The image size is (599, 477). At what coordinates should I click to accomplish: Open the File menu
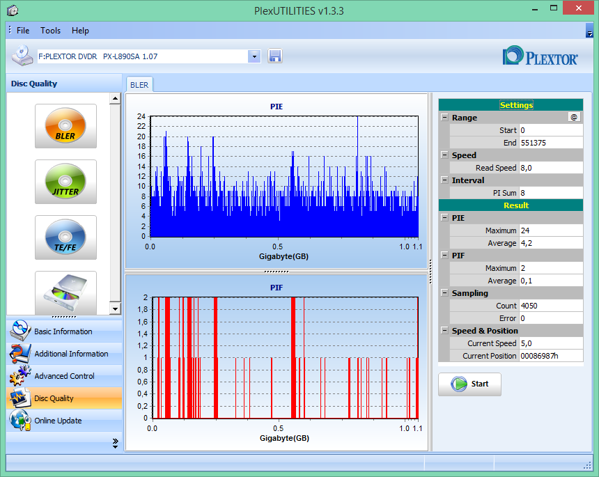(x=23, y=31)
